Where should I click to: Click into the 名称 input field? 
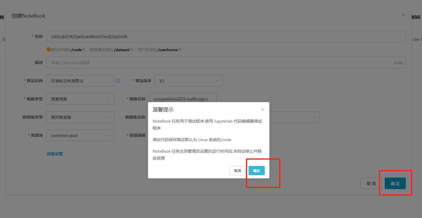click(x=225, y=37)
